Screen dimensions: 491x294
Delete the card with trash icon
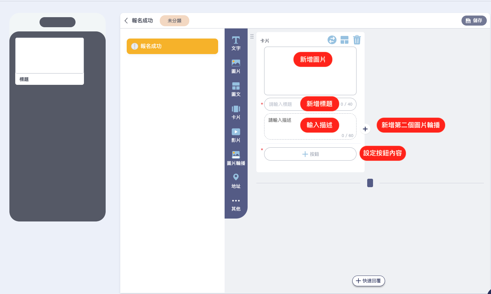pos(357,40)
